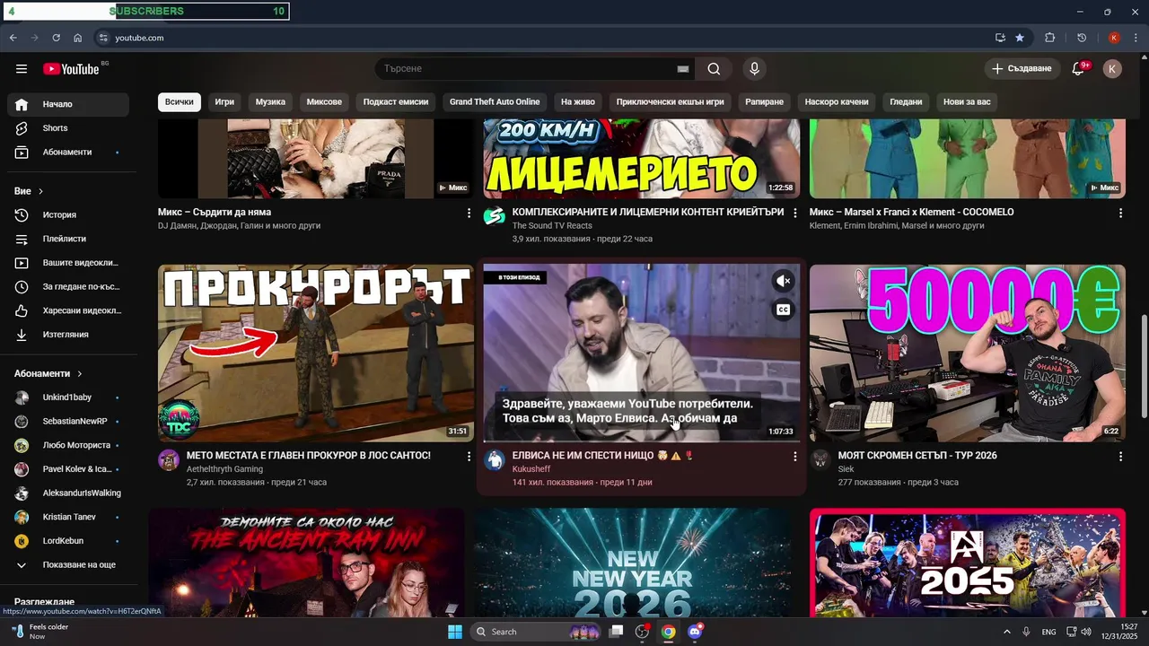Select the Музика filter chip
This screenshot has height=646, width=1149.
270,102
